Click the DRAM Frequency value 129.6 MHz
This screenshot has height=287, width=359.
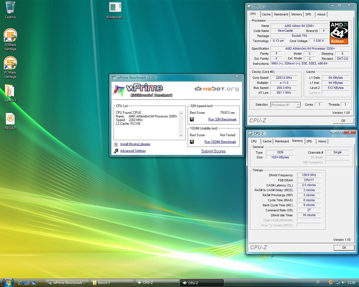309,175
